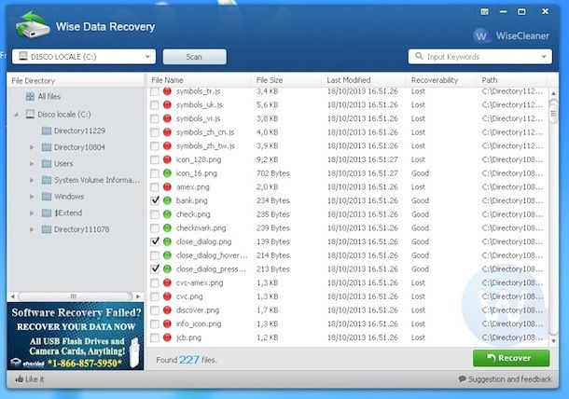569x399 pixels.
Task: Check the close_dialog_hover checkbox
Action: point(155,255)
